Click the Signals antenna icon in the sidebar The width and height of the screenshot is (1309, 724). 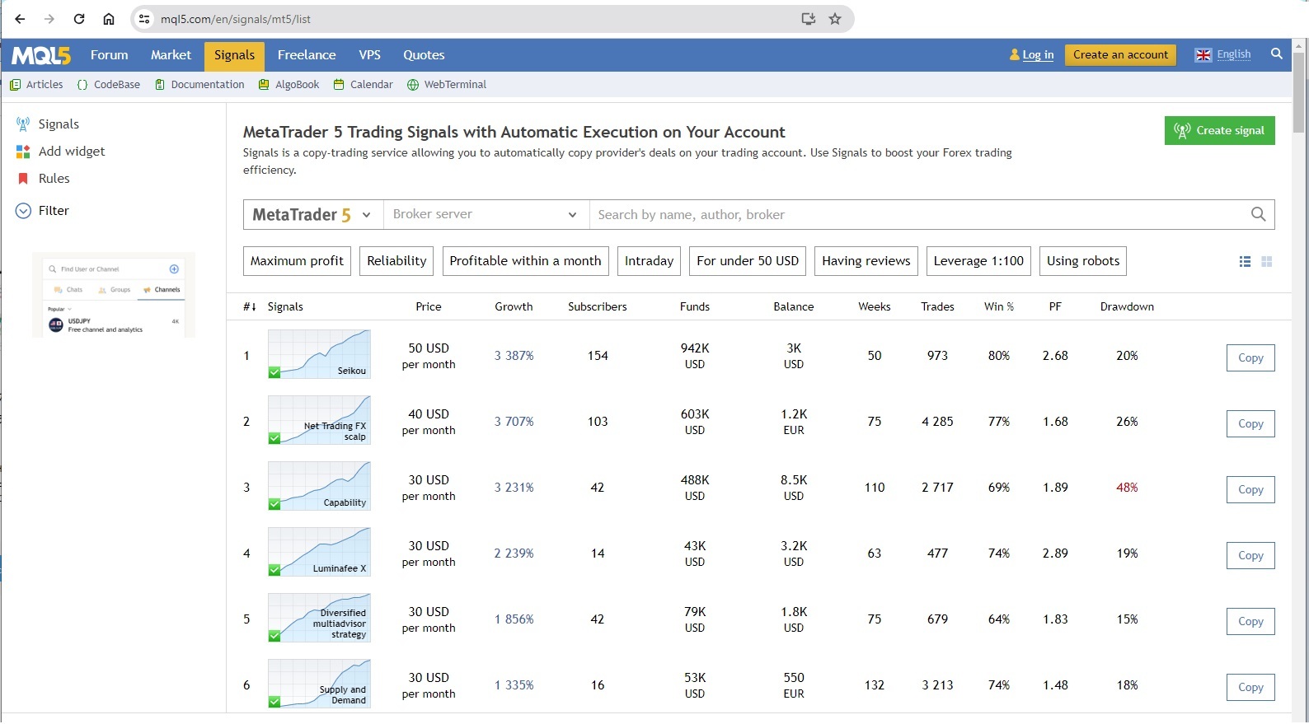pyautogui.click(x=23, y=124)
